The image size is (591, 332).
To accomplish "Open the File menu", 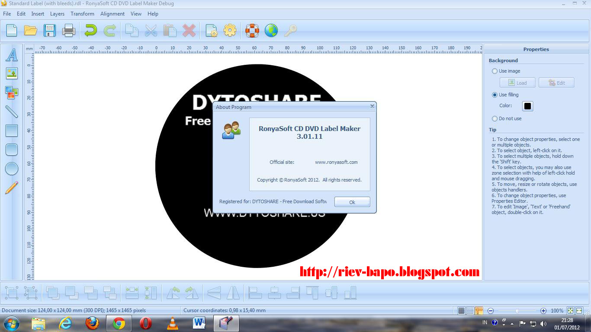I will pos(7,14).
